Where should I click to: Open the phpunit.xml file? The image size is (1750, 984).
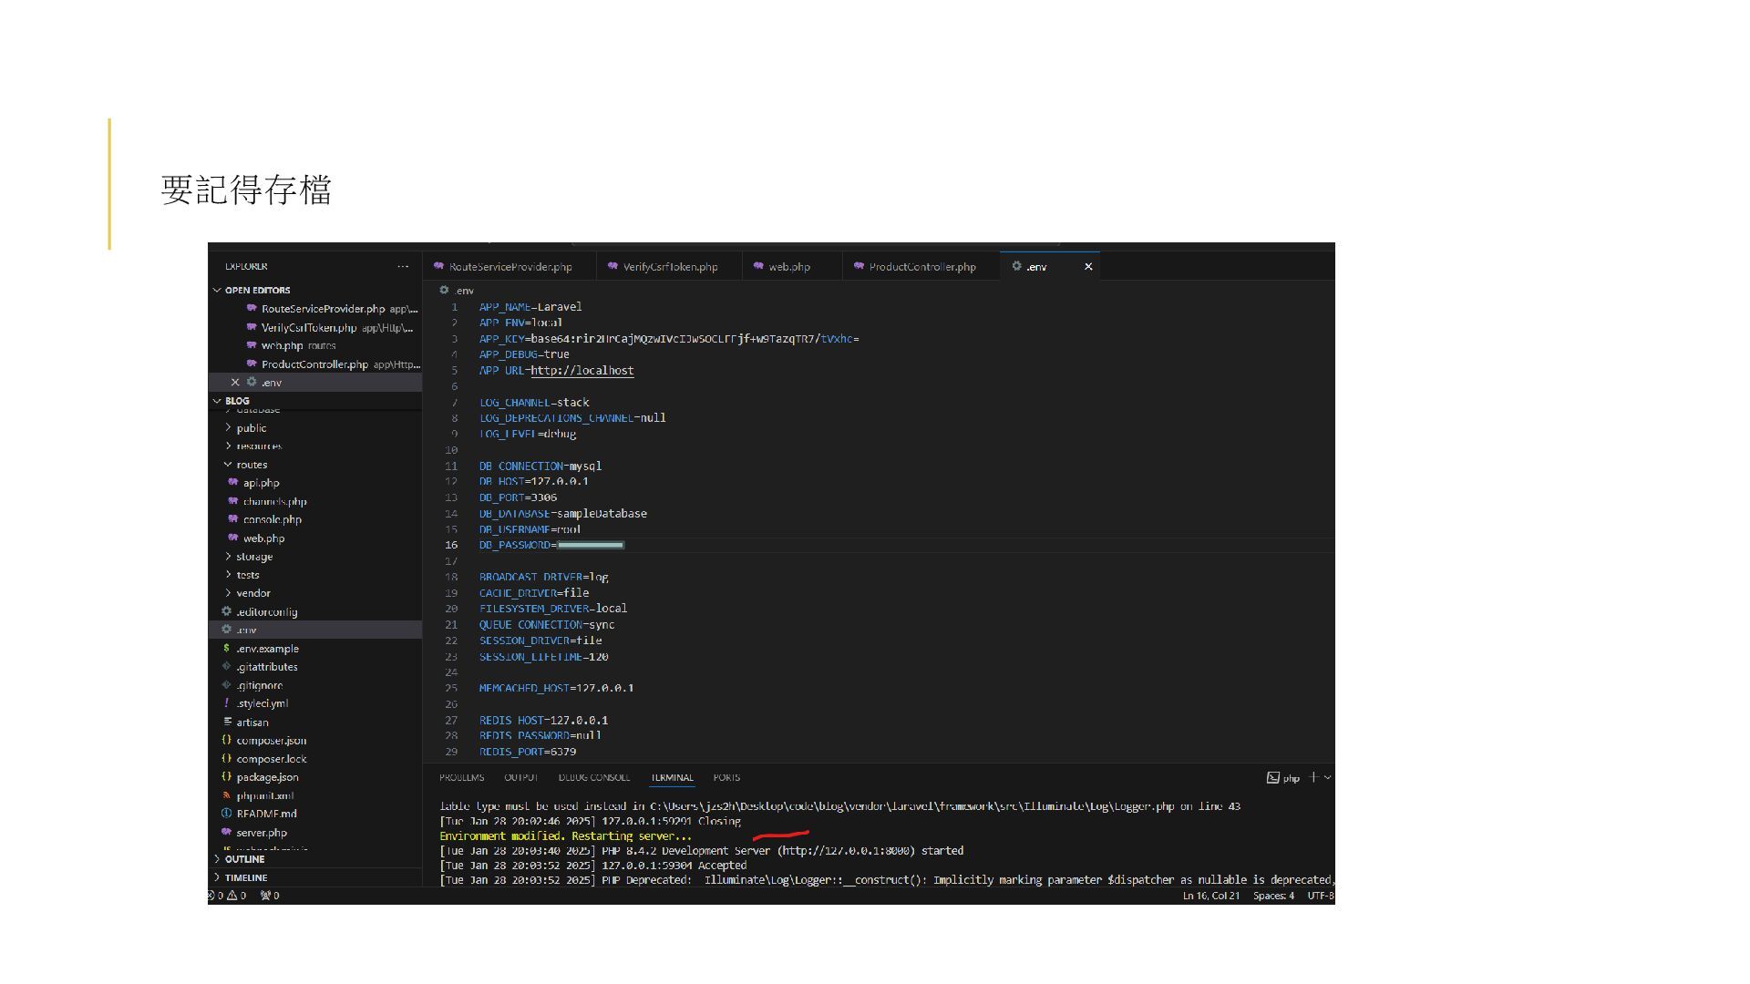[x=315, y=795]
